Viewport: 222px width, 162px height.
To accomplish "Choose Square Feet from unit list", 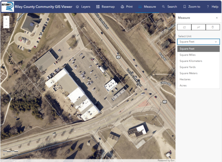I will pyautogui.click(x=198, y=49).
